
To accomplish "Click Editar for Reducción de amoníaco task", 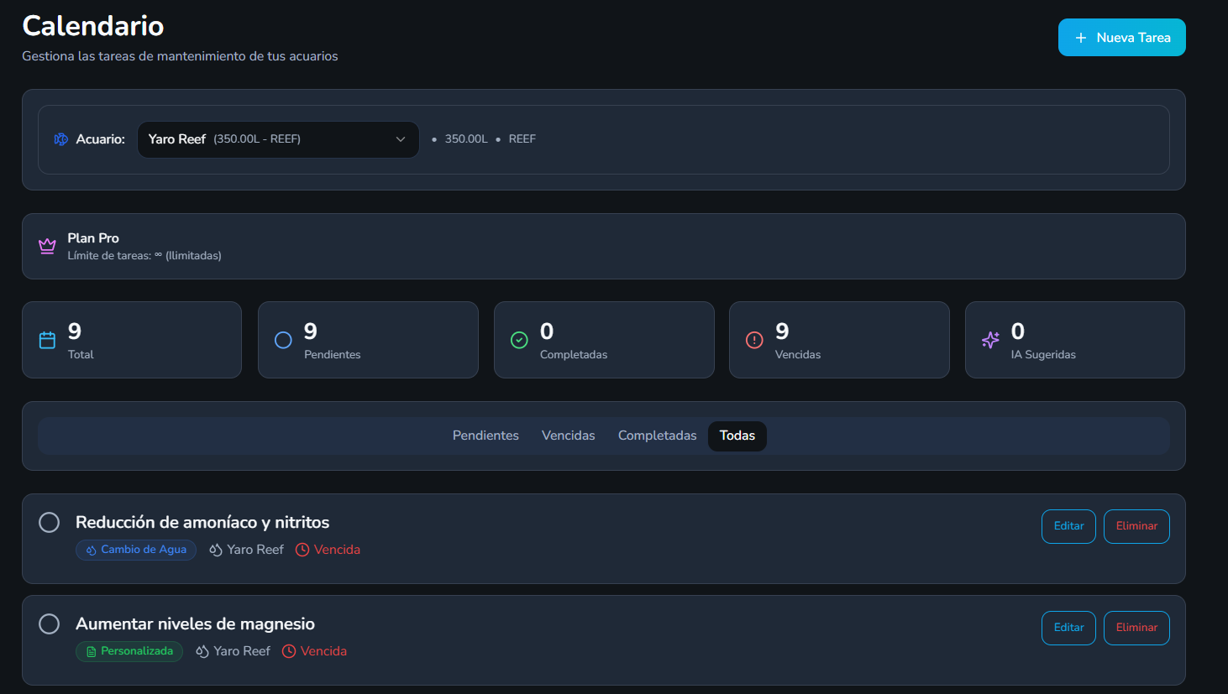I will click(1068, 526).
